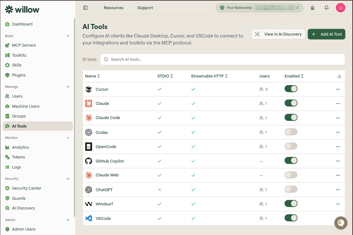Click the Willow logo
This screenshot has width=353, height=235.
coord(22,9)
